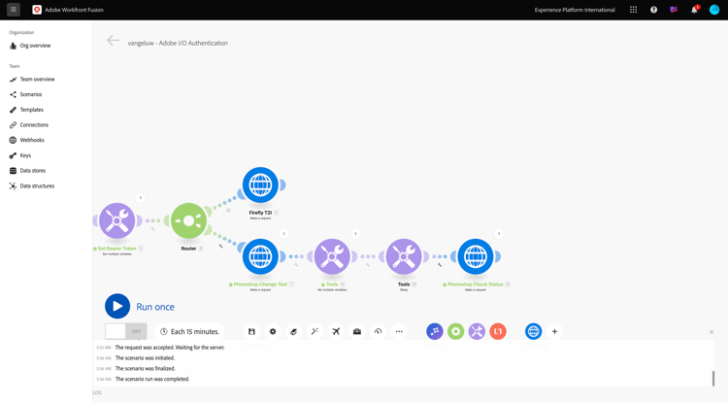Go to Org overview
Viewport: 728px width, 403px height.
pos(35,46)
